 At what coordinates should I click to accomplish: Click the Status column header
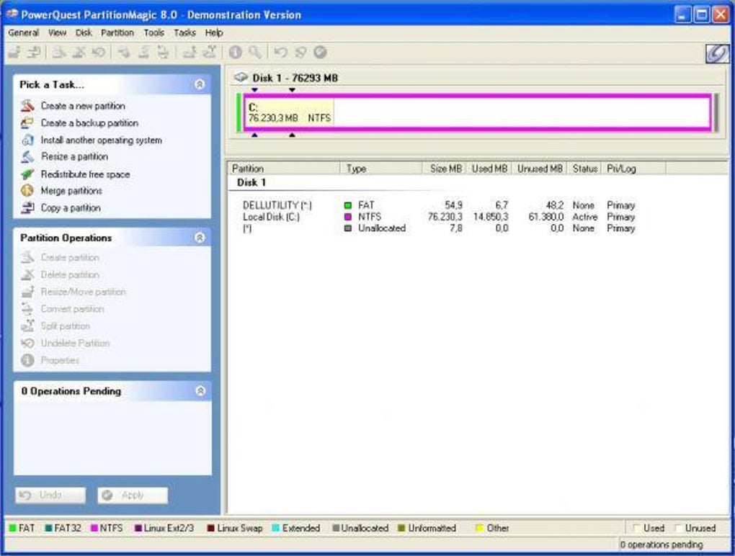(584, 169)
